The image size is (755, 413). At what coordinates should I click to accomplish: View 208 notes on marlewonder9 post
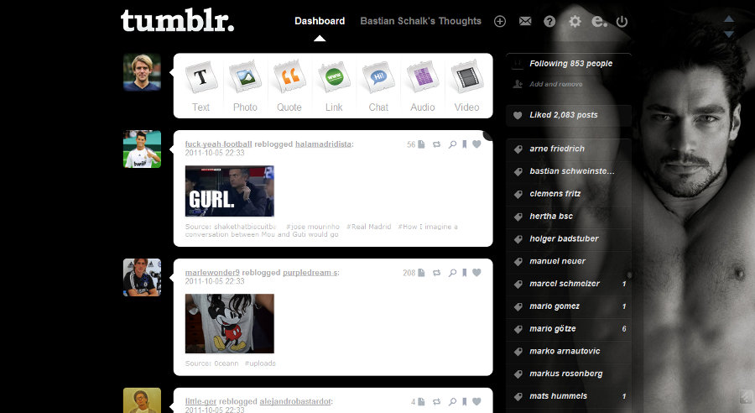414,273
